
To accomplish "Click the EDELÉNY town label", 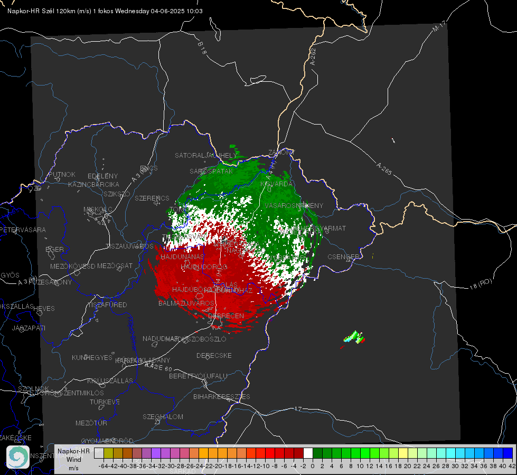I will (x=102, y=176).
